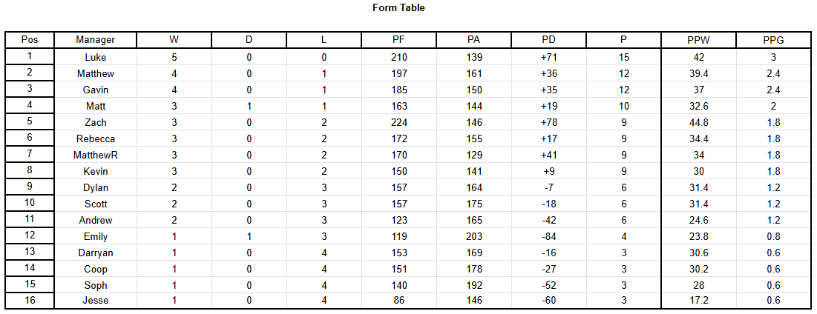Click the PF column header
This screenshot has width=817, height=314.
pos(399,40)
